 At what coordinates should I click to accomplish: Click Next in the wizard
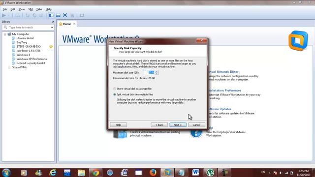[178, 125]
